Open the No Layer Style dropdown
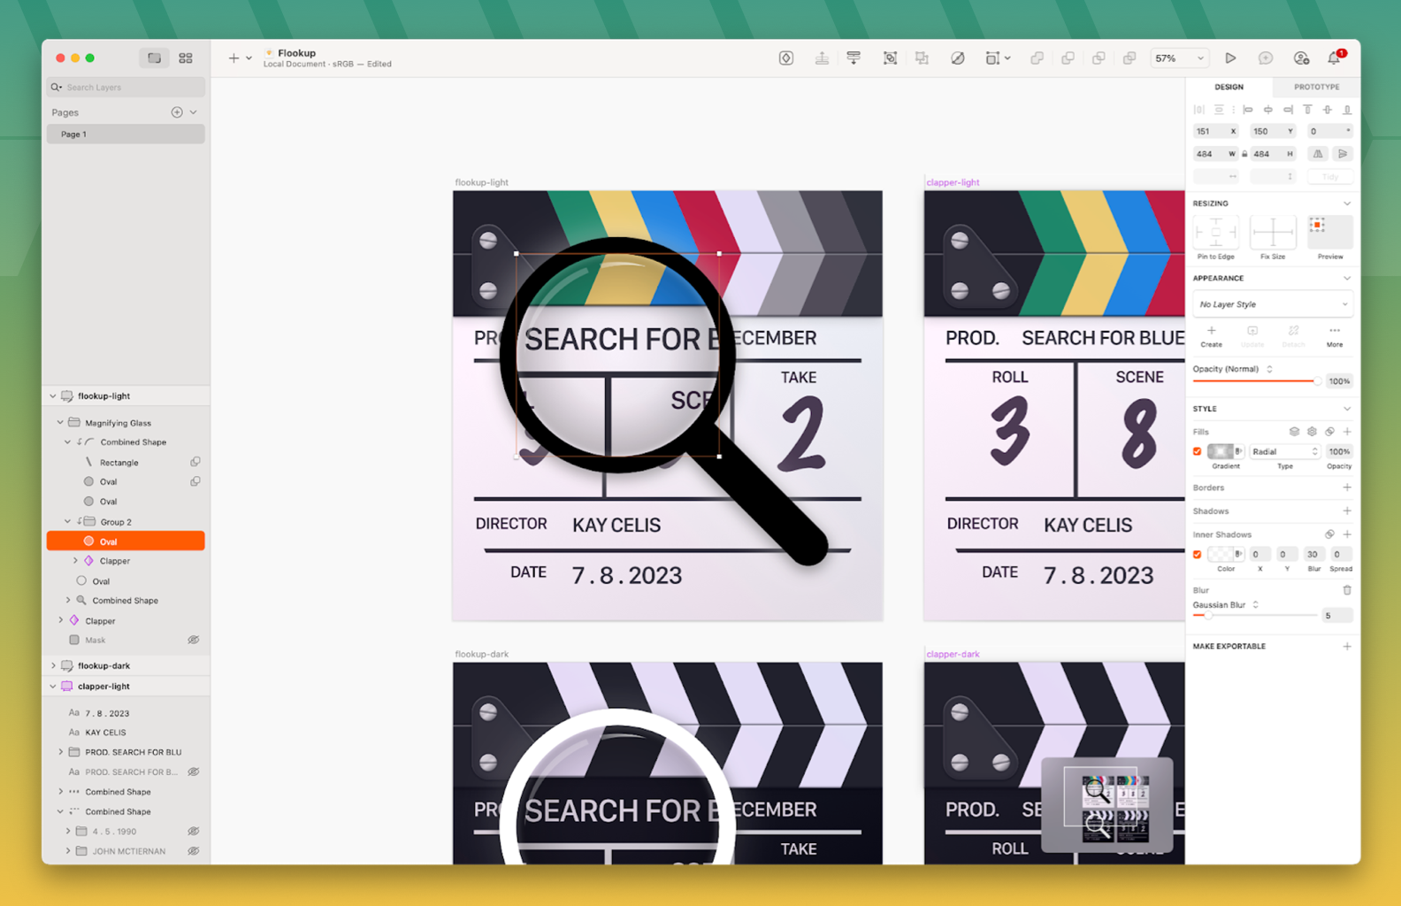 tap(1271, 304)
